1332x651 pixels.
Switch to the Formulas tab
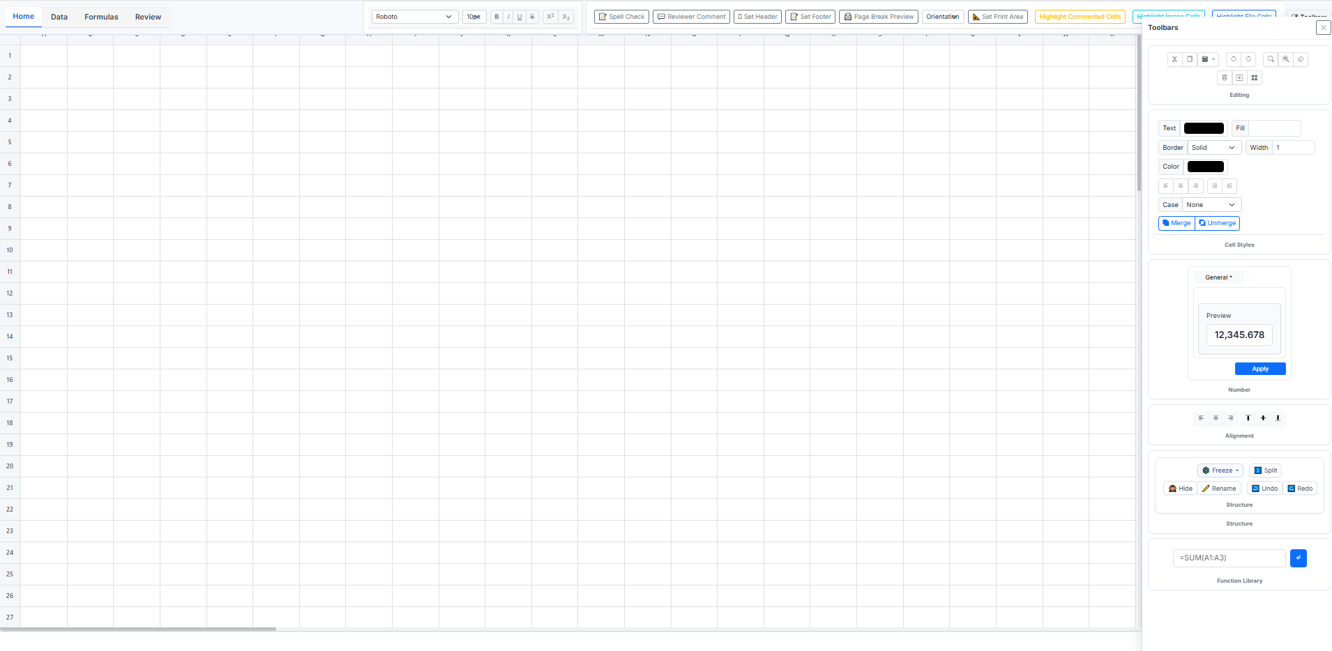tap(101, 17)
